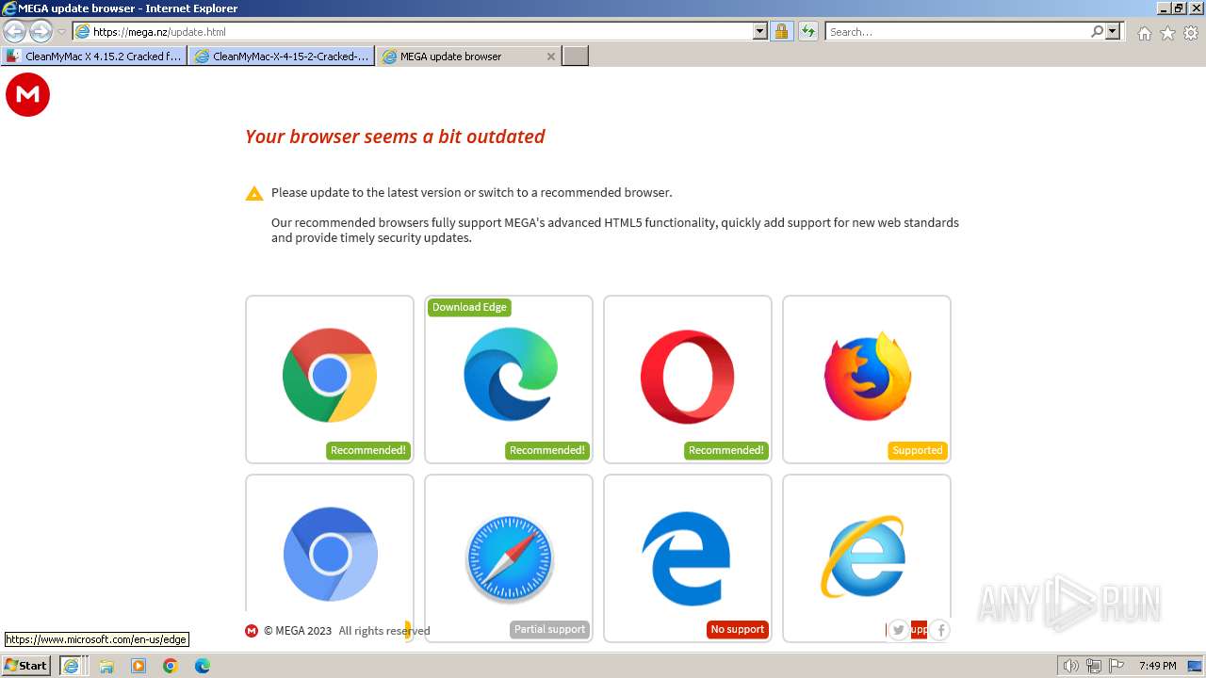Click the Action Center flag icon

point(1117,666)
